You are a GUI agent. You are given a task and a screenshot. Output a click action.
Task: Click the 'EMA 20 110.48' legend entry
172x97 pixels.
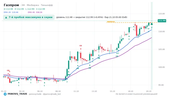point(11,12)
